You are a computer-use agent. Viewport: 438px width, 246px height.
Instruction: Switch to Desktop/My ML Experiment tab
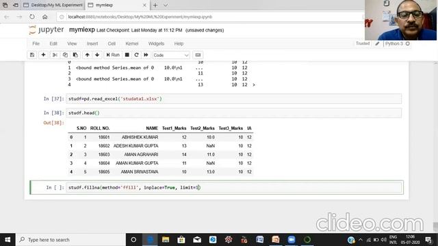[x=53, y=5]
